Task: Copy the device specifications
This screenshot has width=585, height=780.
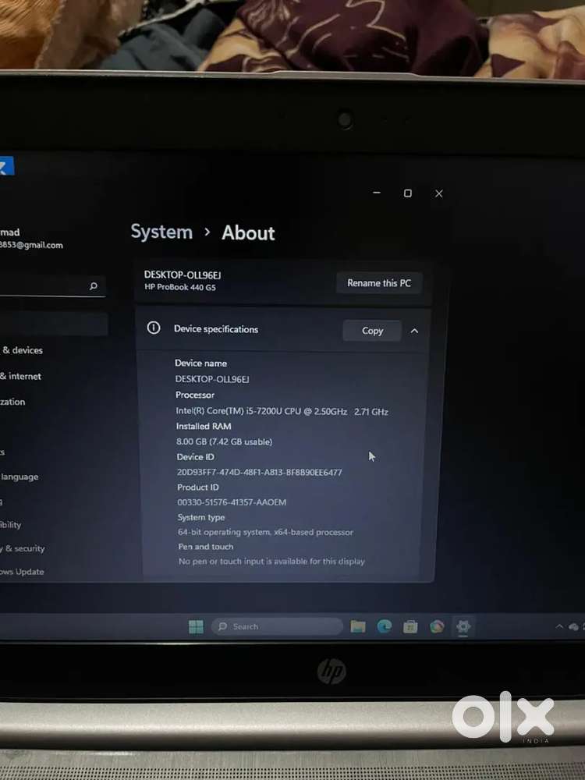Action: click(372, 331)
